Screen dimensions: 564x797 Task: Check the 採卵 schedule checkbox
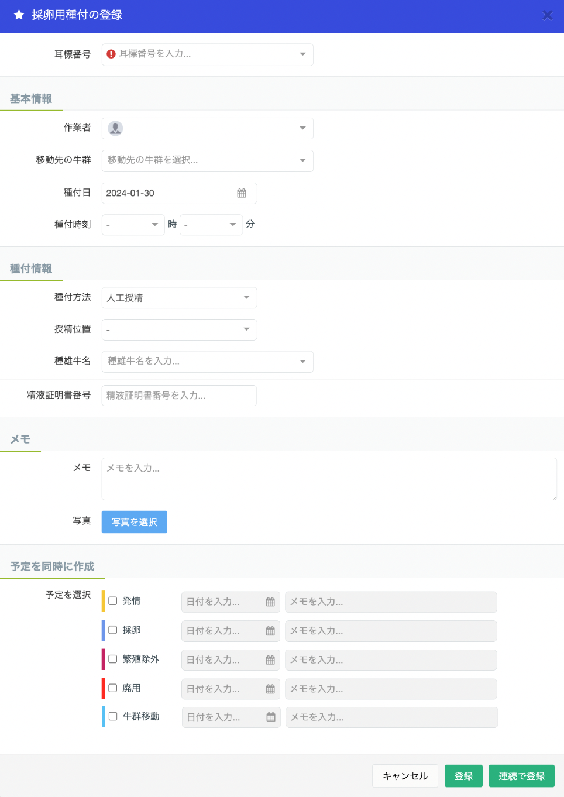(x=113, y=630)
